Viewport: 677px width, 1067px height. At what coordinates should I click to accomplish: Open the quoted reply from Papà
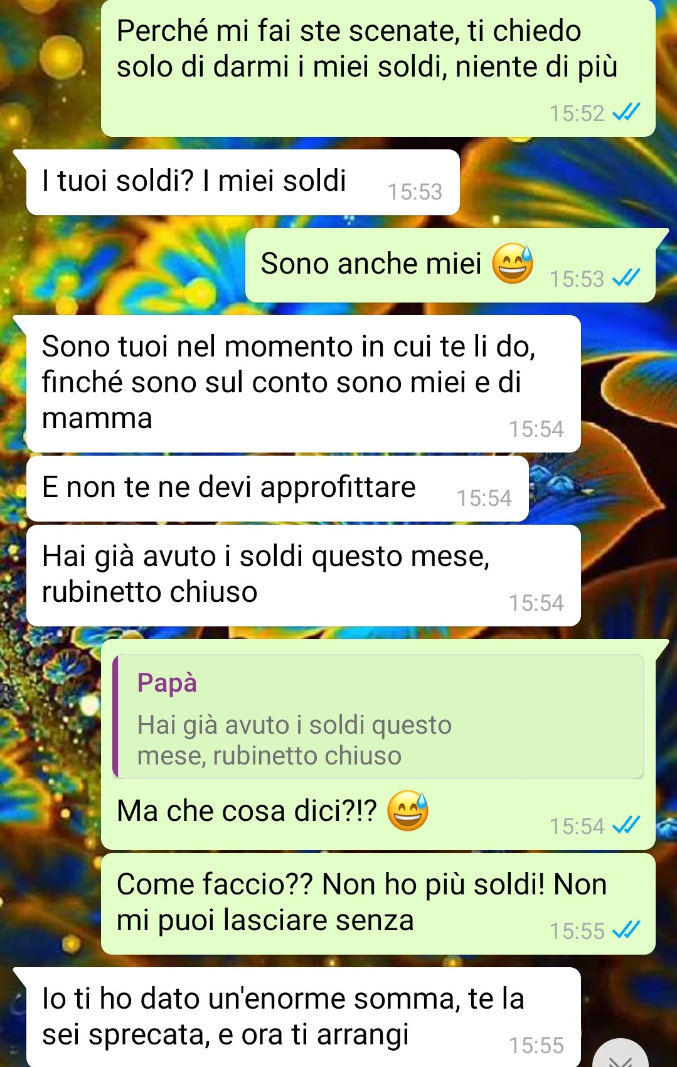(378, 717)
